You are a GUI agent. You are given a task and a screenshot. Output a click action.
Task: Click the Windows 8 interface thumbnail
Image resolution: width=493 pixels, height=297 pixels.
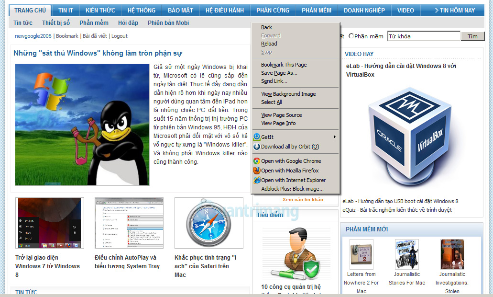50,223
